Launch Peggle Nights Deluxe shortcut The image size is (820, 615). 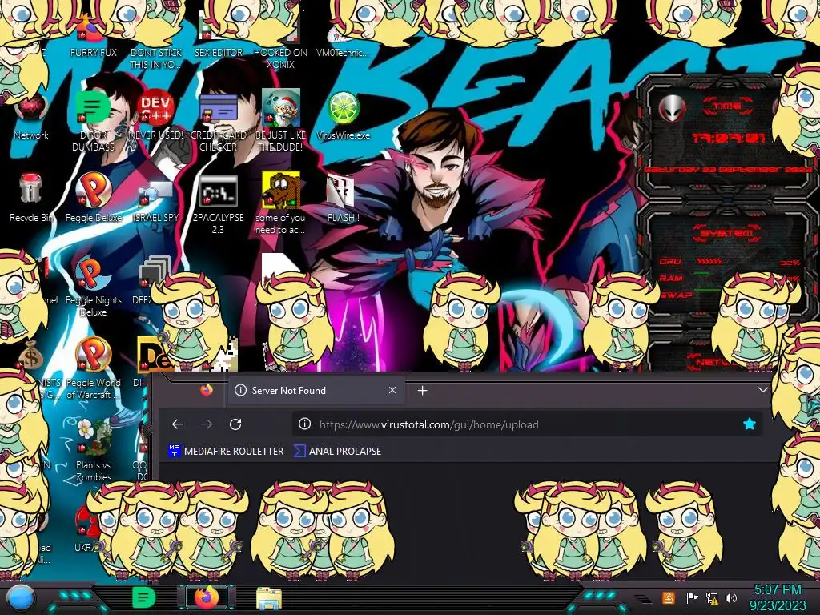pos(93,287)
